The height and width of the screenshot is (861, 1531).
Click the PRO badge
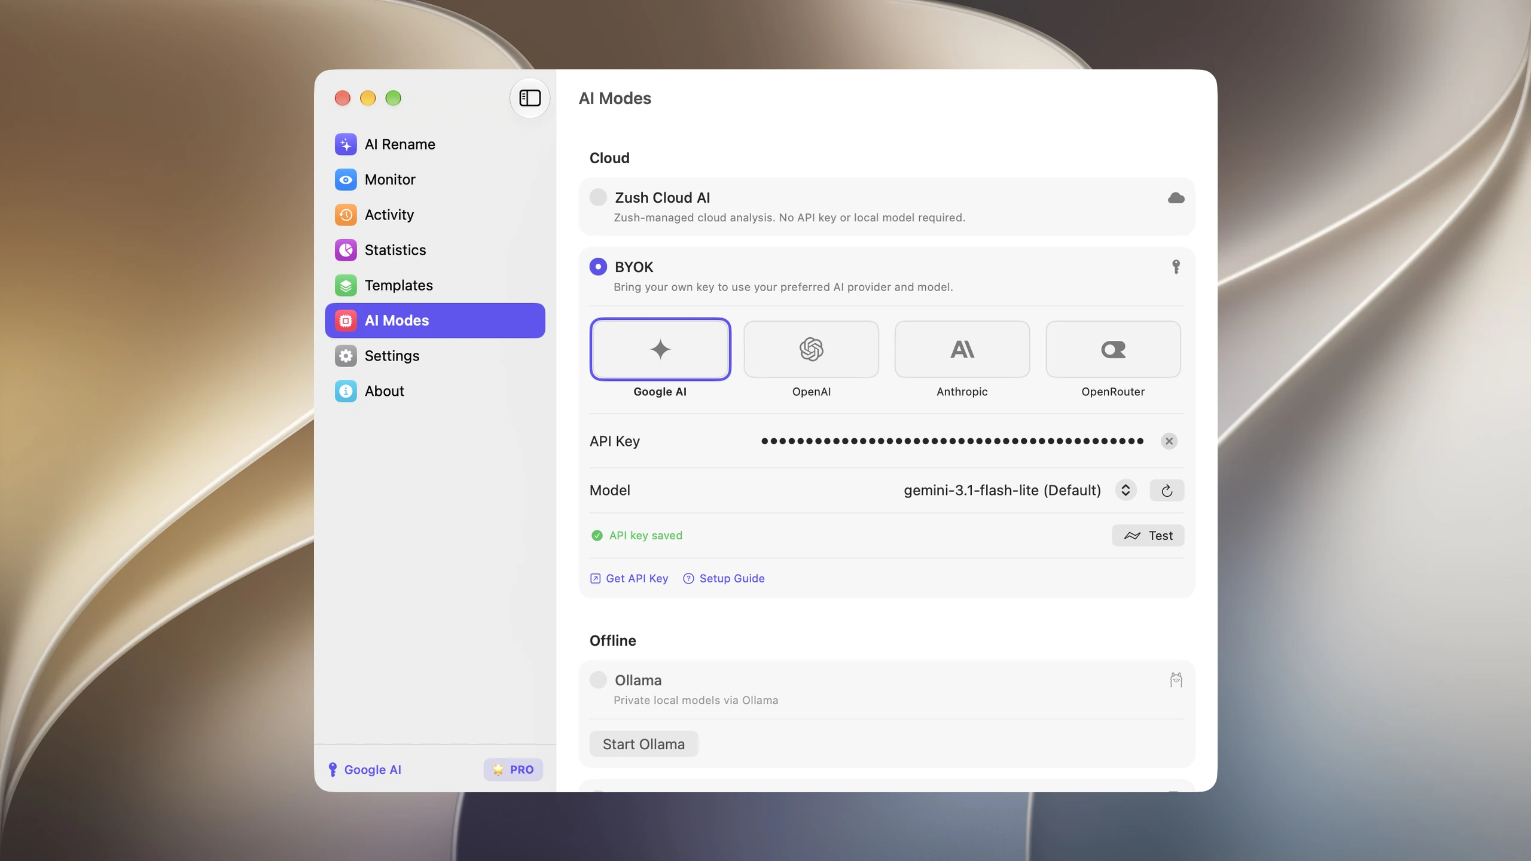(x=513, y=770)
